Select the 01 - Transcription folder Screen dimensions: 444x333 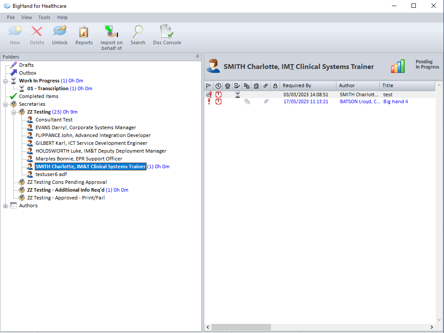48,88
